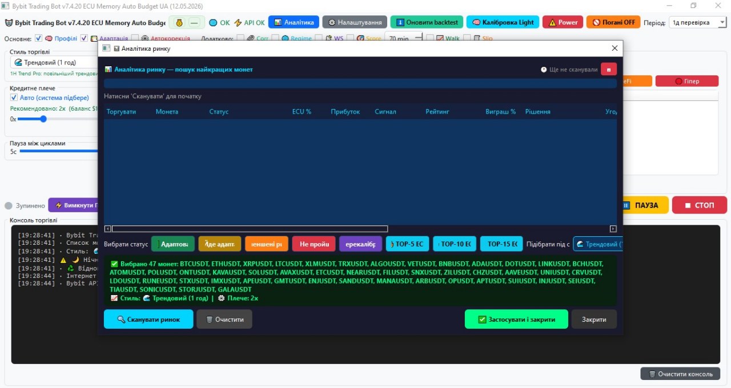Enable the Автокорекція checkbox
The width and height of the screenshot is (731, 388).
click(x=134, y=38)
